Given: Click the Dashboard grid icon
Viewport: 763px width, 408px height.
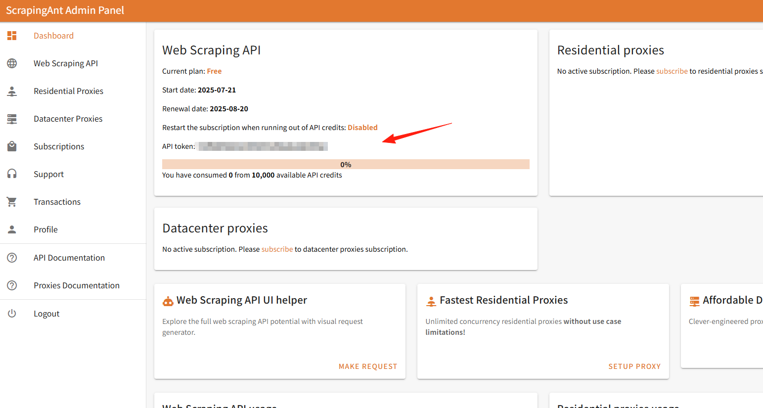Looking at the screenshot, I should click(12, 36).
